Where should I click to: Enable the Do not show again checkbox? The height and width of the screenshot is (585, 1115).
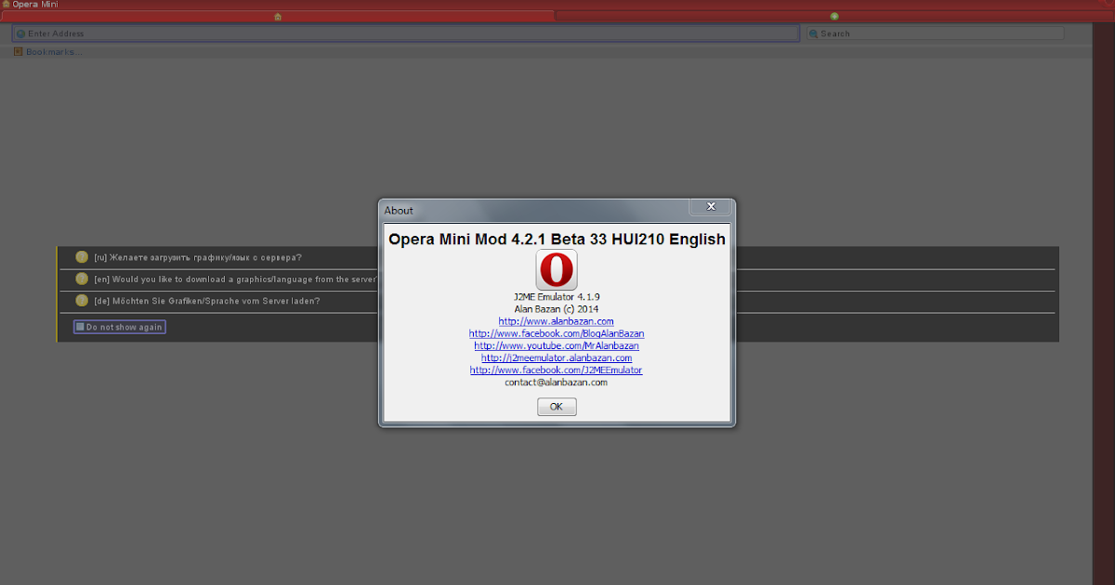pos(79,326)
